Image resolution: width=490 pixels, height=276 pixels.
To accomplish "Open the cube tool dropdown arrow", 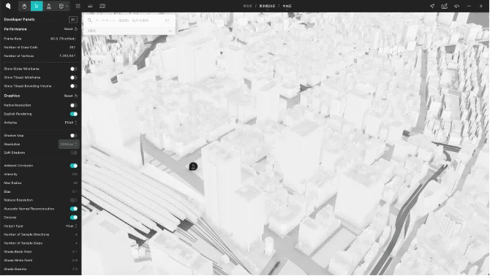I will tap(67, 6).
